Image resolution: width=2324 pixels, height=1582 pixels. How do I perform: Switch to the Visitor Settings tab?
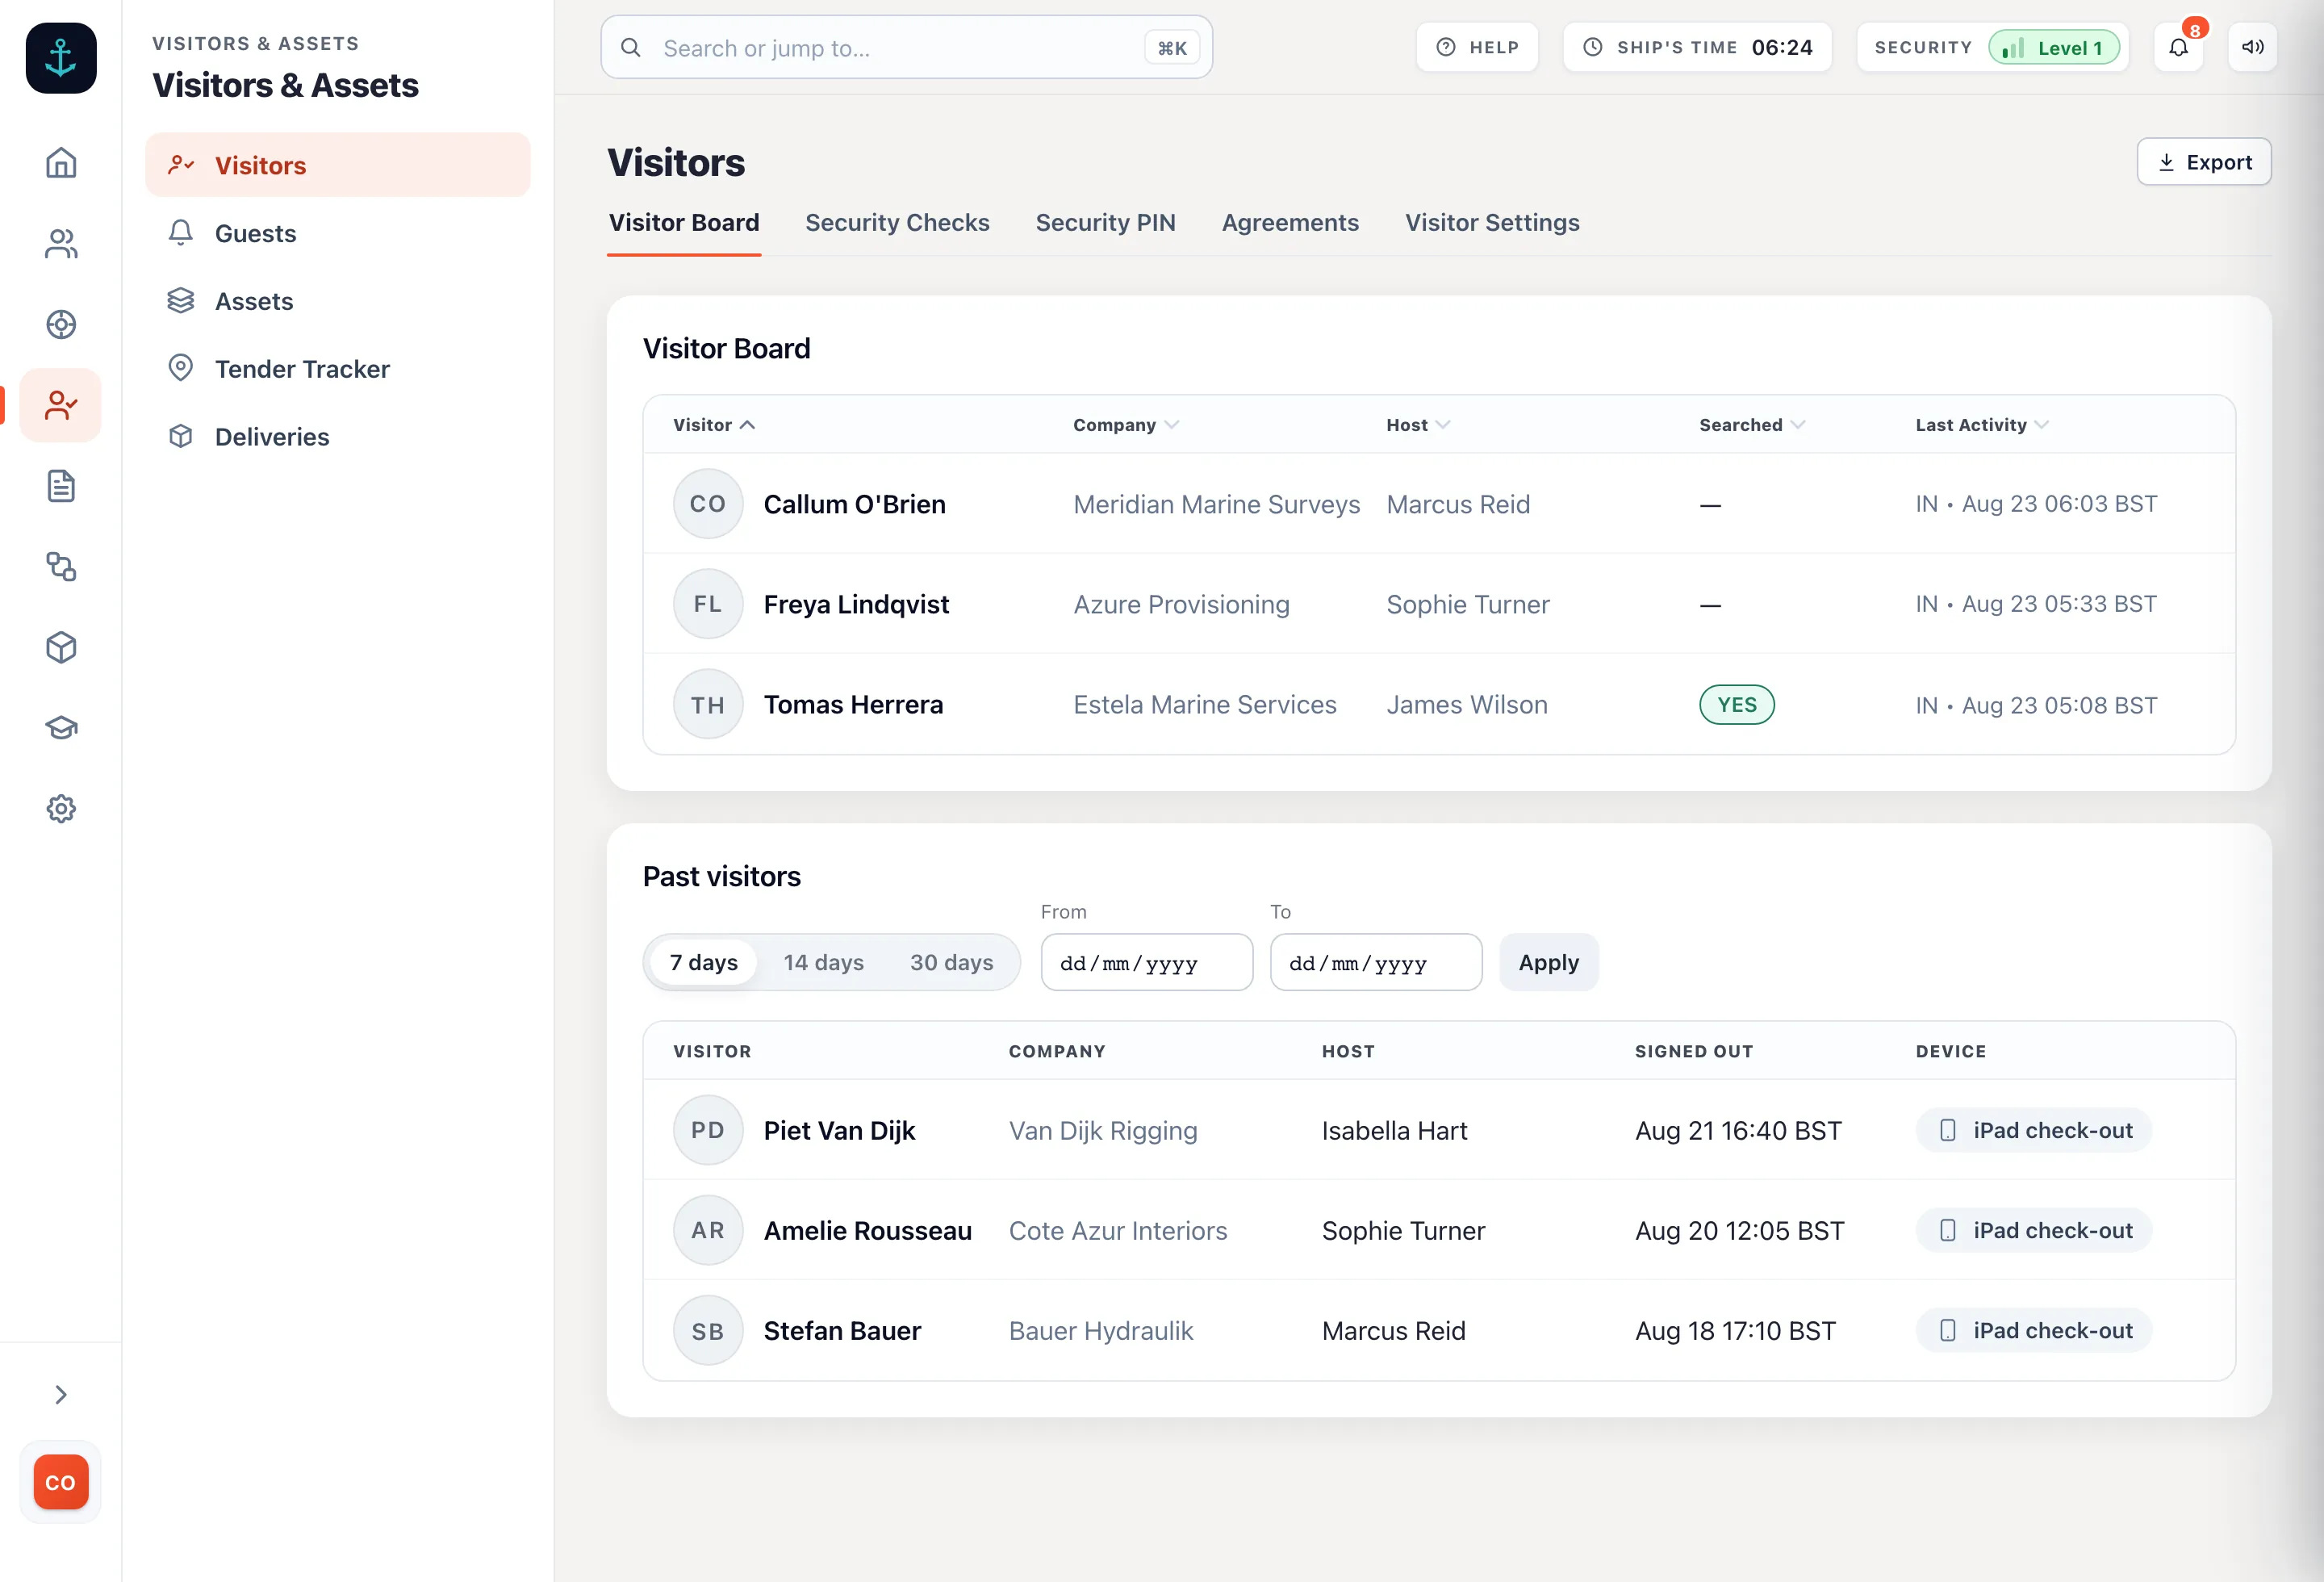(x=1492, y=222)
